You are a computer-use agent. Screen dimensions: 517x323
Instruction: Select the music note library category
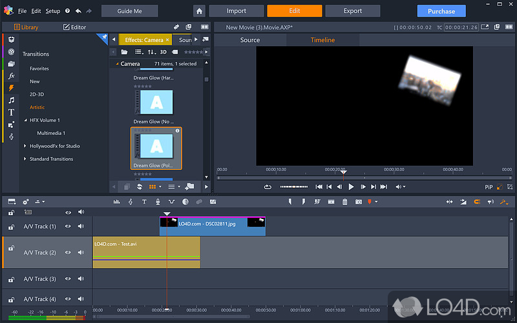[x=11, y=100]
